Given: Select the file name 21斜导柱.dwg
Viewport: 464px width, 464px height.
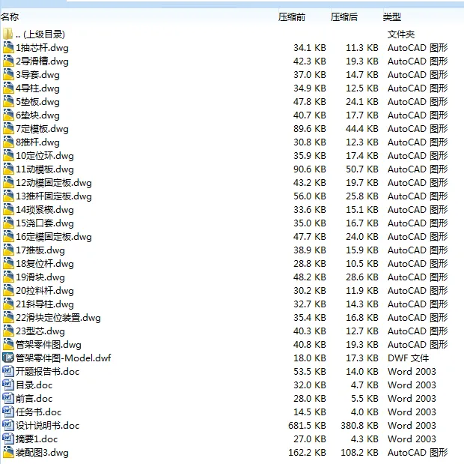Looking at the screenshot, I should [x=45, y=304].
